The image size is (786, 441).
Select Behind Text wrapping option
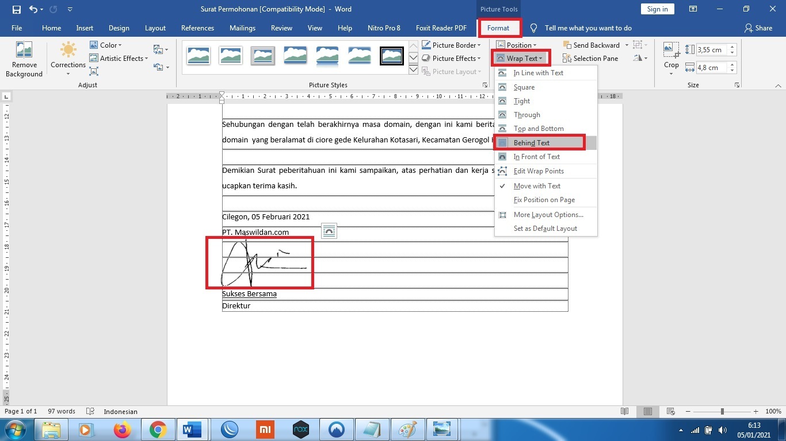click(x=531, y=142)
